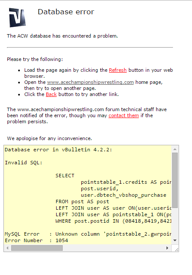Image resolution: width=192 pixels, height=275 pixels.
Task: Click the 'FROM post AS post' line
Action: click(82, 201)
